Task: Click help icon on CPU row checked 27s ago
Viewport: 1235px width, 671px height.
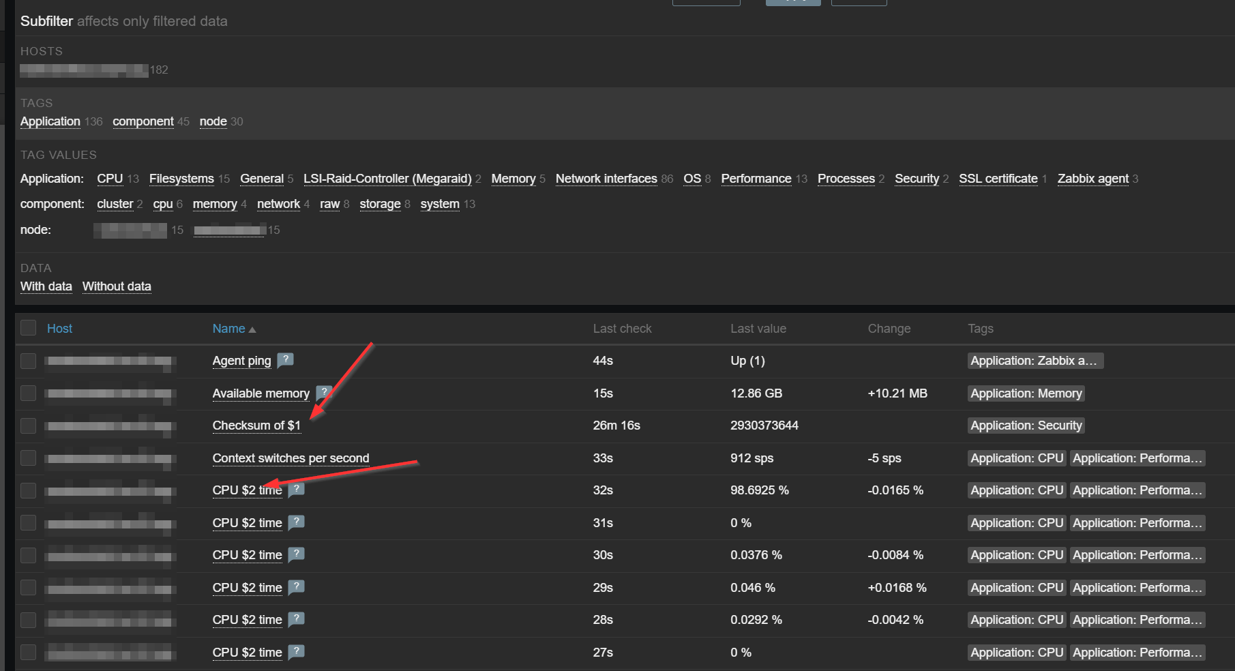Action: (296, 652)
